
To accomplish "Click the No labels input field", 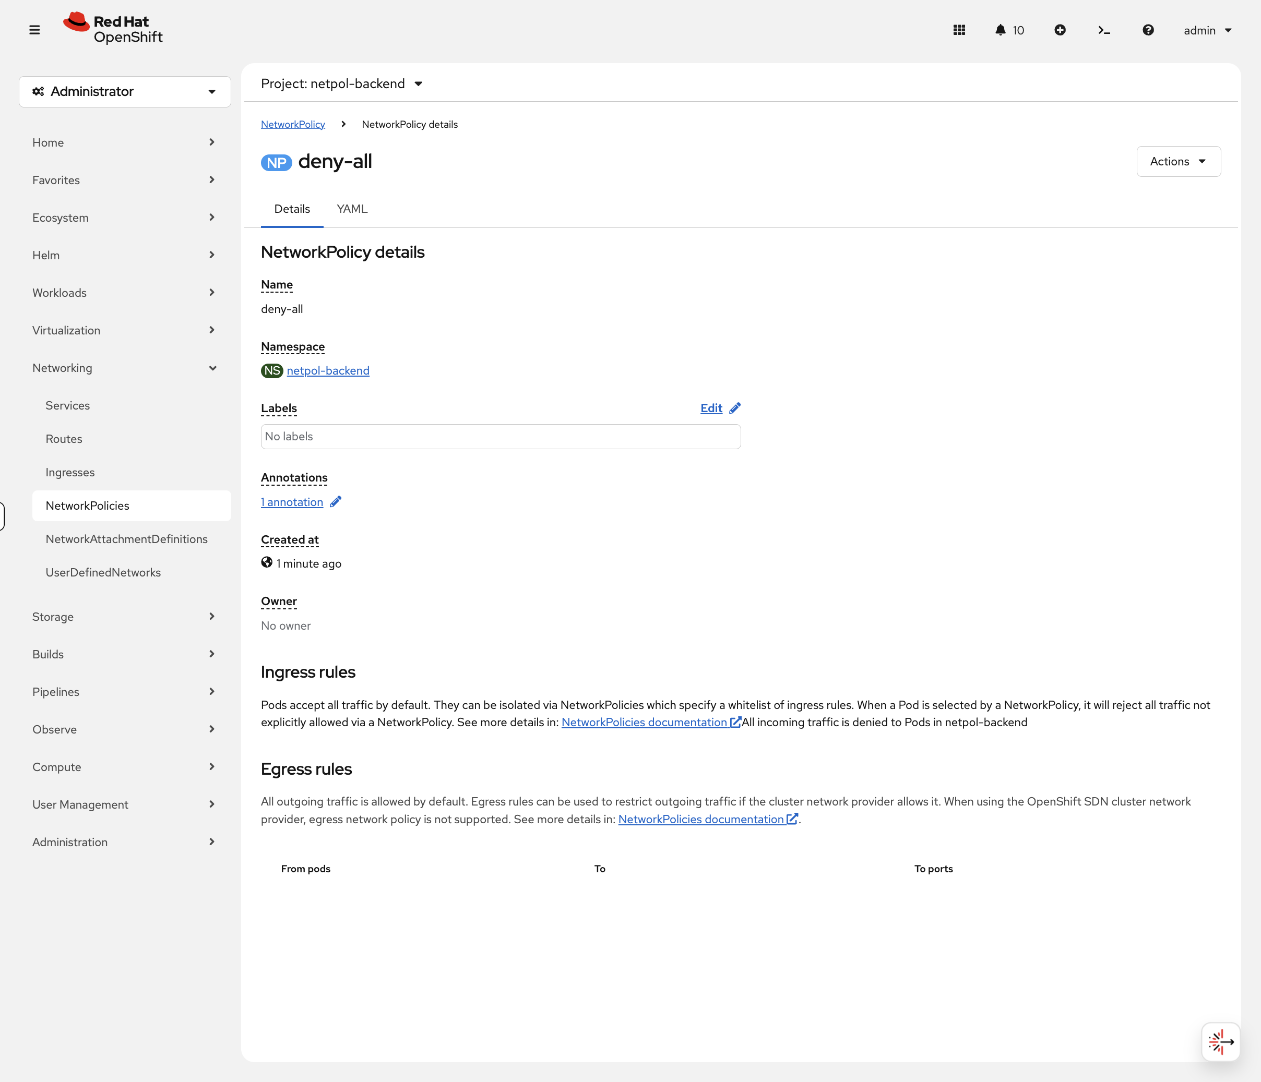I will click(x=500, y=436).
